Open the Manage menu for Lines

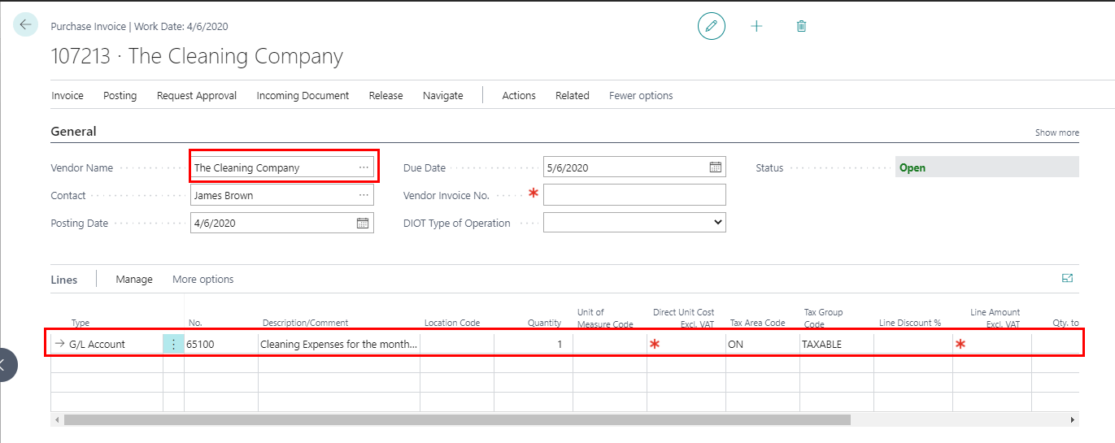[134, 279]
